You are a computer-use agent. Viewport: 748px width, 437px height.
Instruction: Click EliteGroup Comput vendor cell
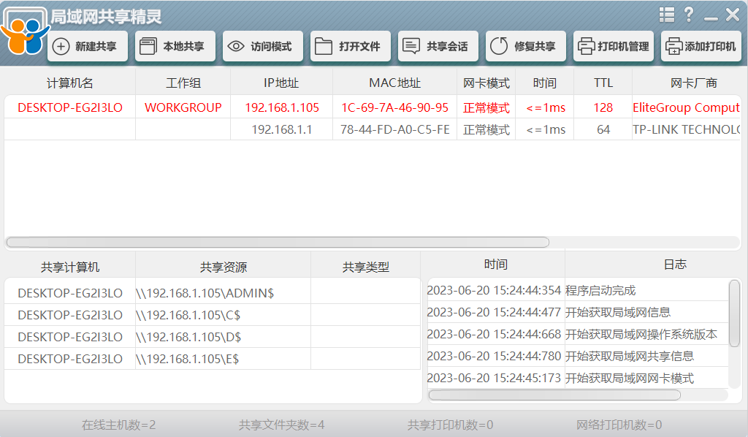[686, 108]
